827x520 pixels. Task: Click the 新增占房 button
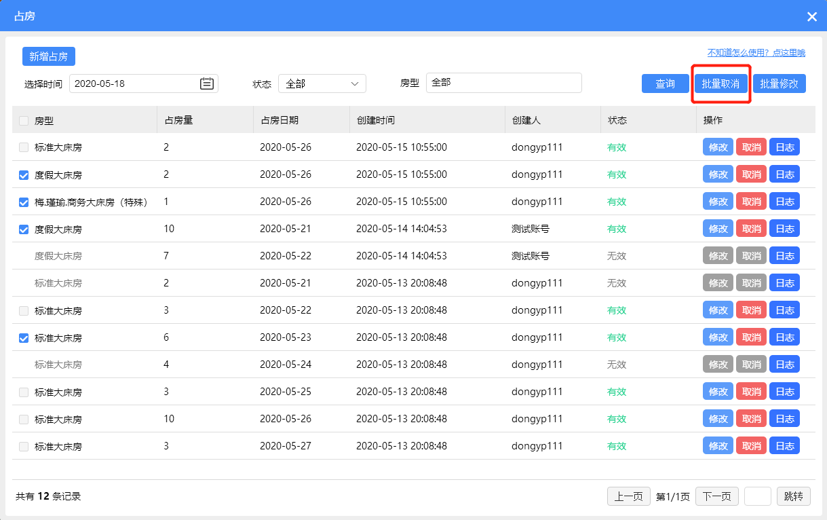49,56
